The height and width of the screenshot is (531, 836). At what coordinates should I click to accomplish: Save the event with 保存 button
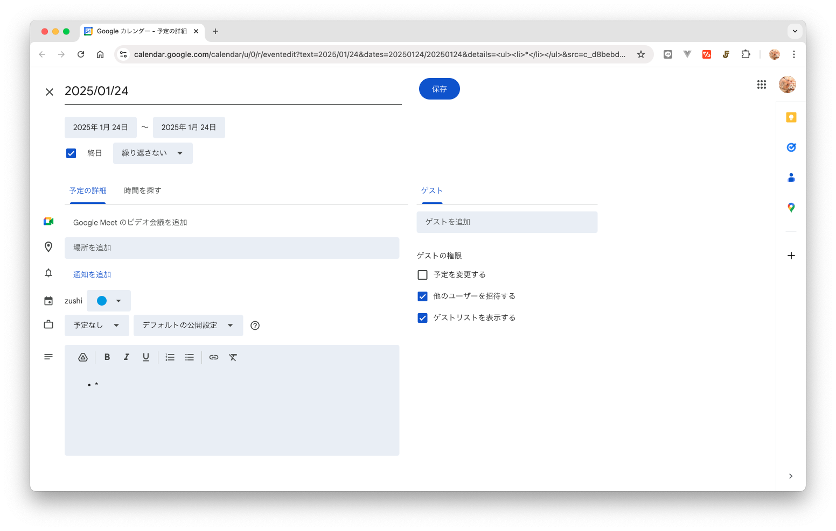(440, 89)
